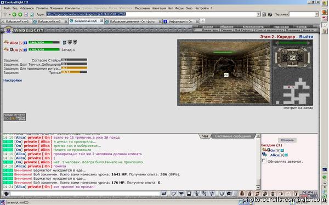Click the green forward navigation arrow
The image size is (329, 205).
click(20, 14)
